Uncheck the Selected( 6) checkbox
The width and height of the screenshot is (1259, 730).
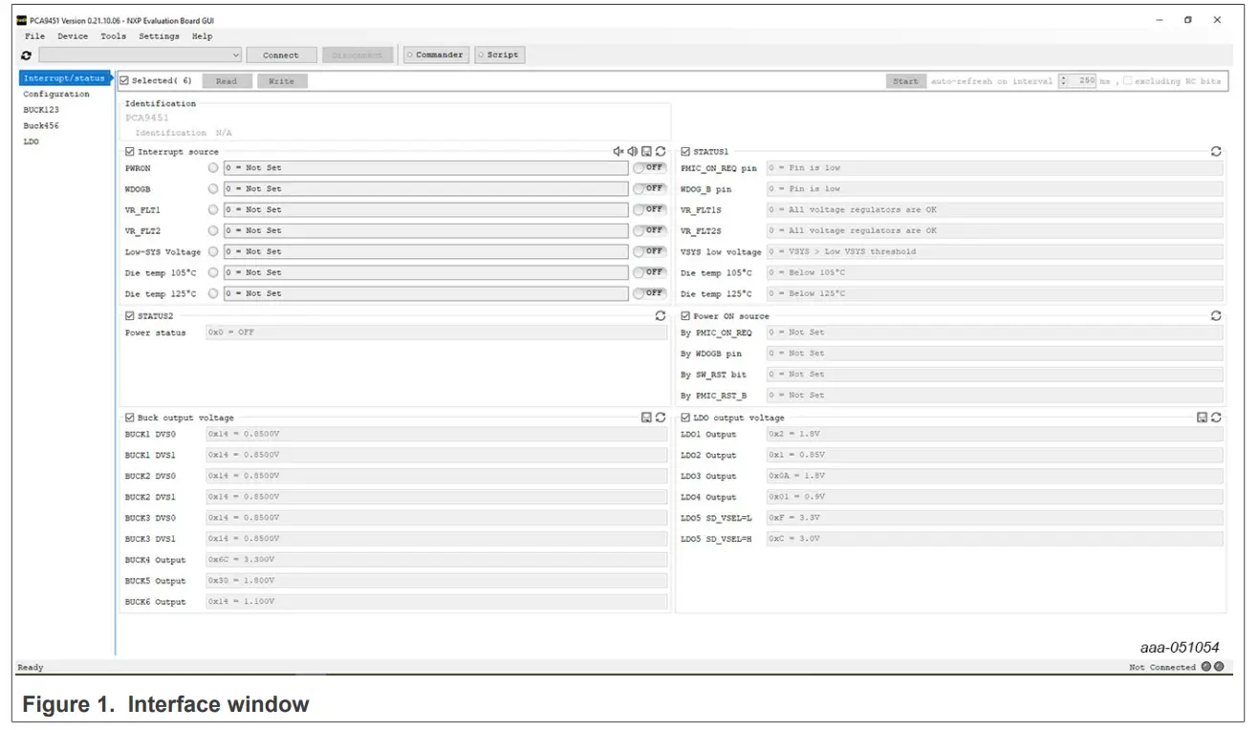point(124,81)
